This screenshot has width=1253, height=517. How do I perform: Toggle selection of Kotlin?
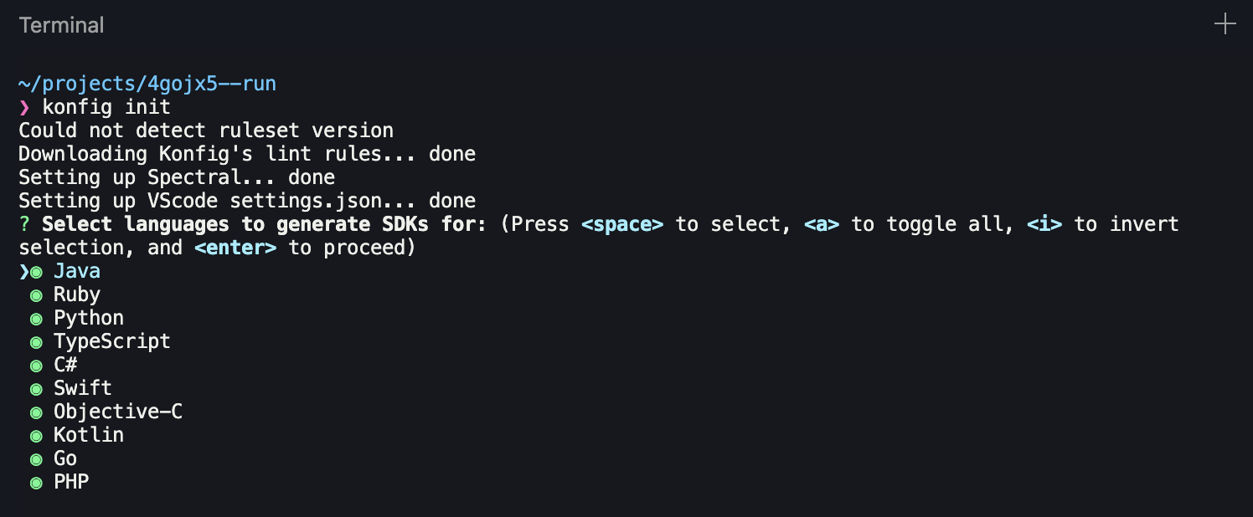point(88,434)
